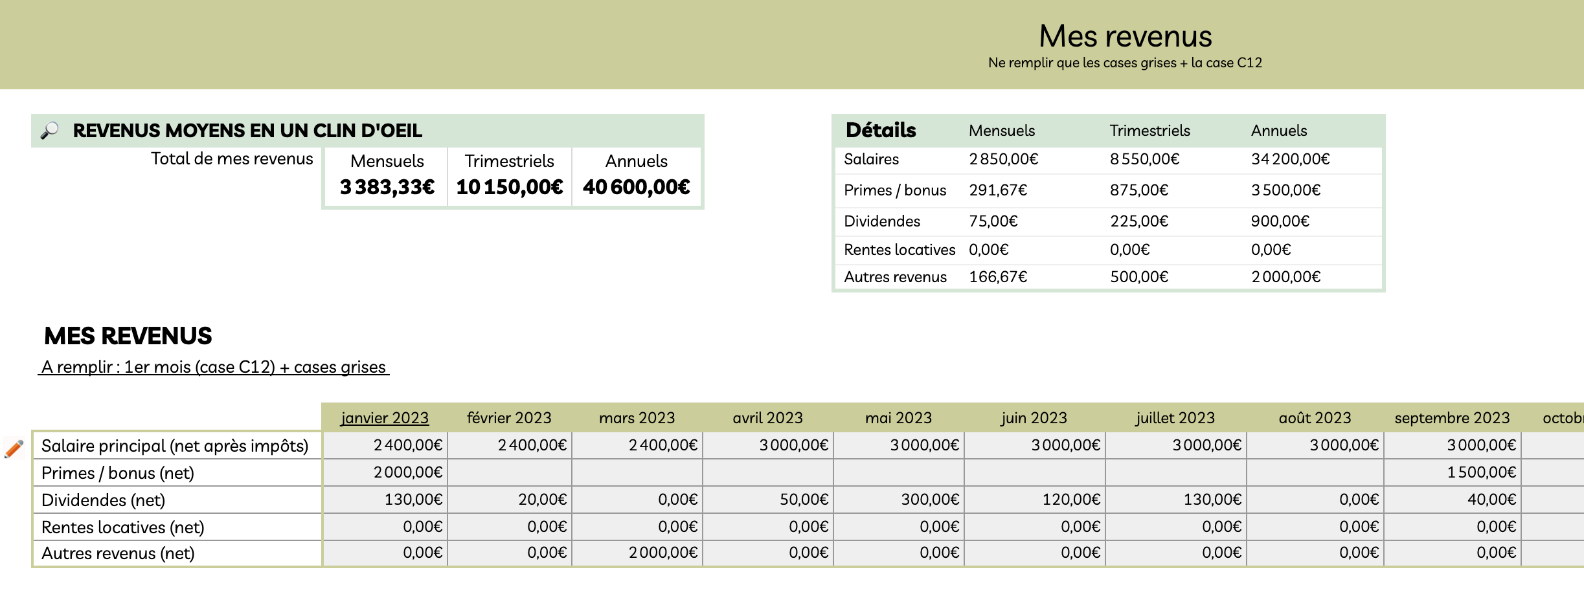Select Salaires monthly value 2 850,00€

pyautogui.click(x=1004, y=159)
